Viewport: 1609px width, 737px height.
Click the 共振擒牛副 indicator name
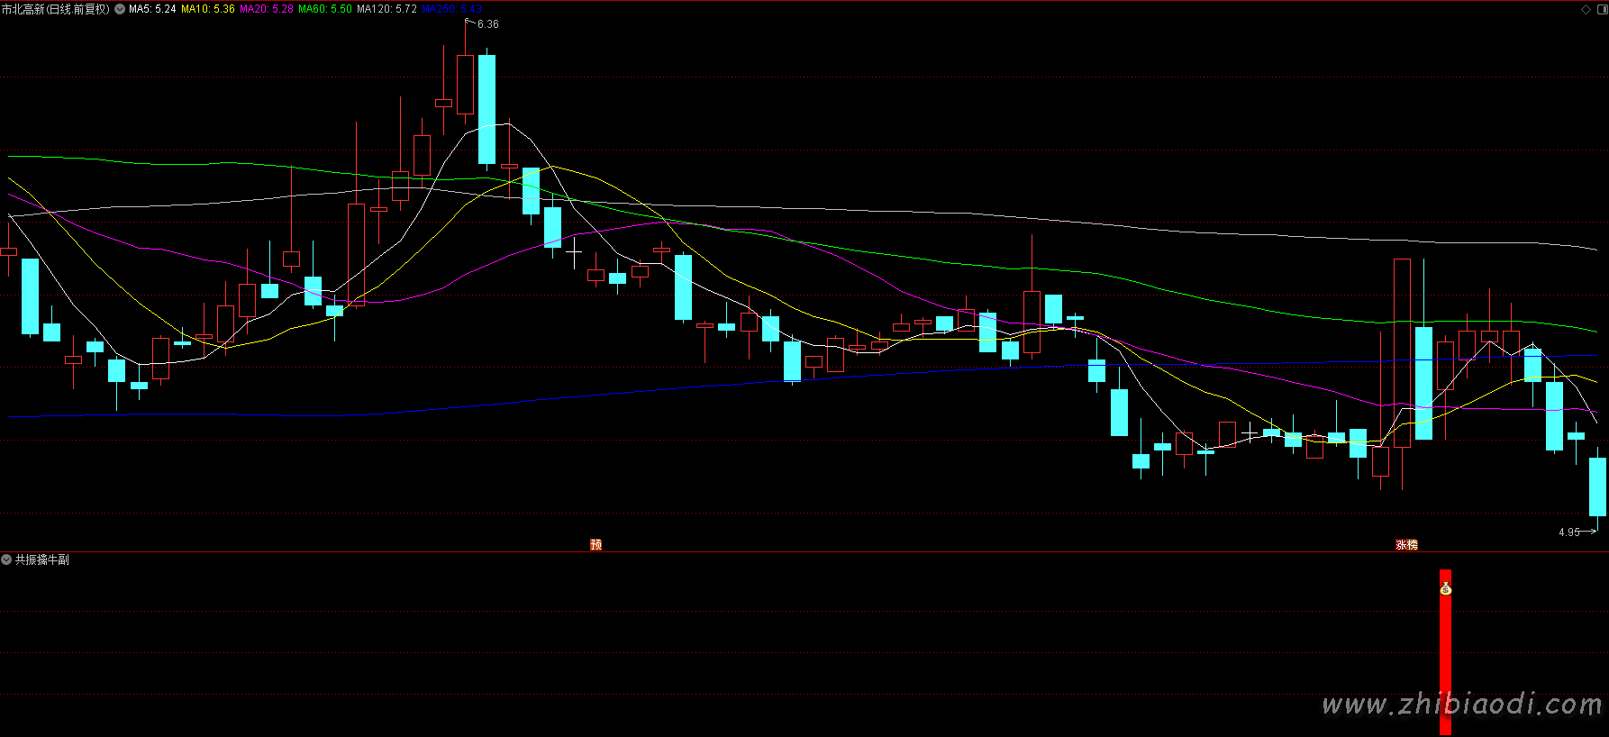coord(41,560)
